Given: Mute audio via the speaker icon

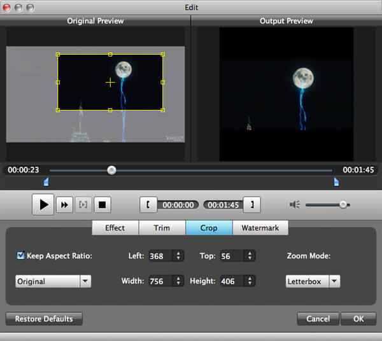Looking at the screenshot, I should click(x=295, y=204).
